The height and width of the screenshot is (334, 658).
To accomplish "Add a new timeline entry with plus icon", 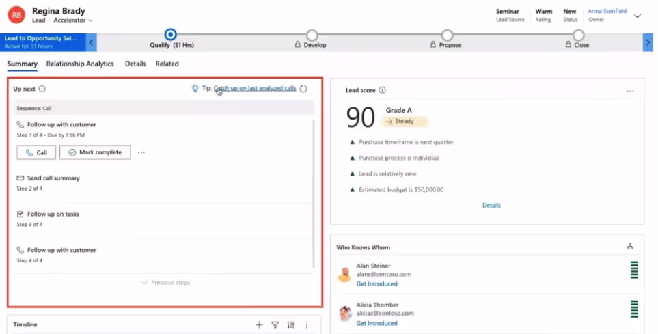I will coord(259,325).
